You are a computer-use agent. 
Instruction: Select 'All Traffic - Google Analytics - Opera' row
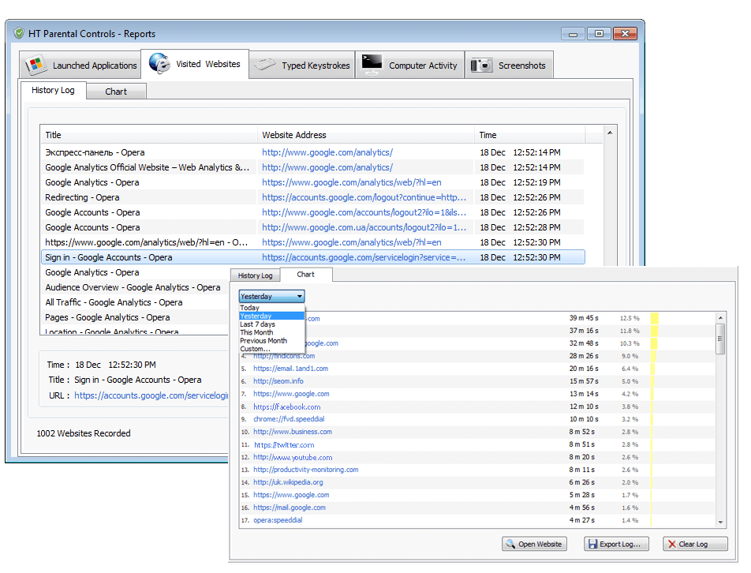(135, 302)
